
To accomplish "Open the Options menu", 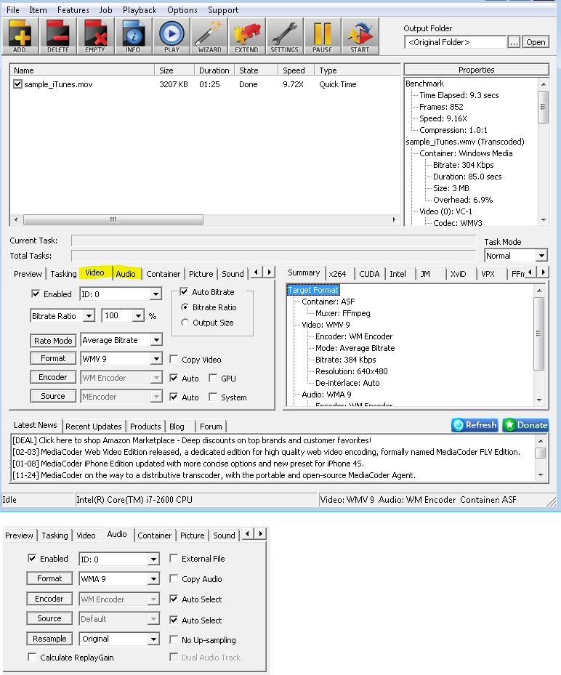I will [182, 10].
